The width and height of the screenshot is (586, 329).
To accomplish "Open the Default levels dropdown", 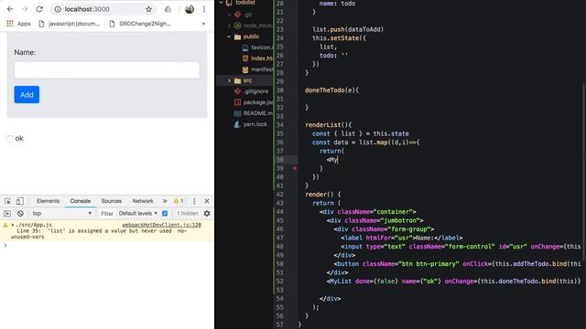I will click(x=138, y=213).
